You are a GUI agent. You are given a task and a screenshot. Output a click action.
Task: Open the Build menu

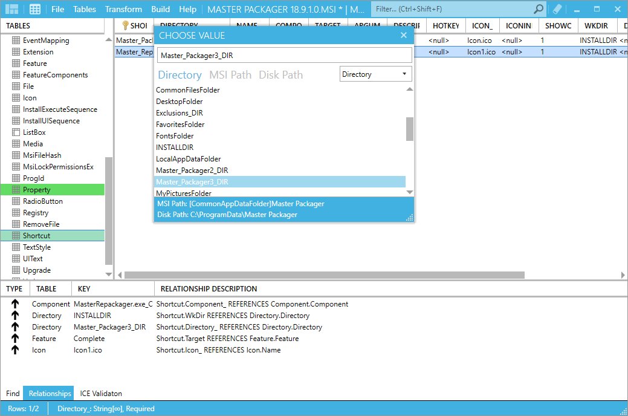(x=160, y=9)
